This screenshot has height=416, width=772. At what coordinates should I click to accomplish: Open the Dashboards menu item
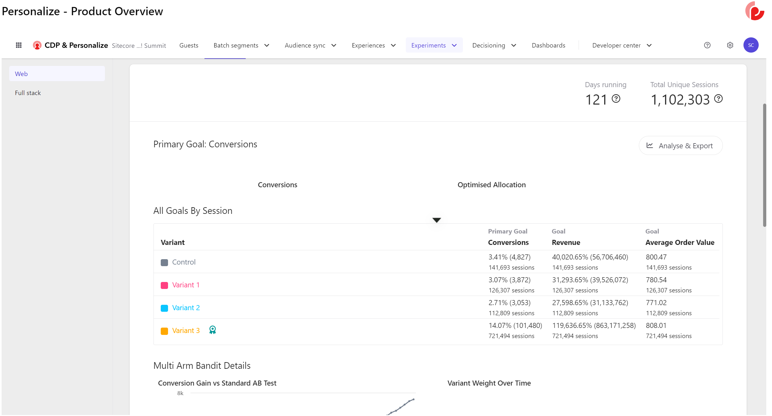coord(548,45)
